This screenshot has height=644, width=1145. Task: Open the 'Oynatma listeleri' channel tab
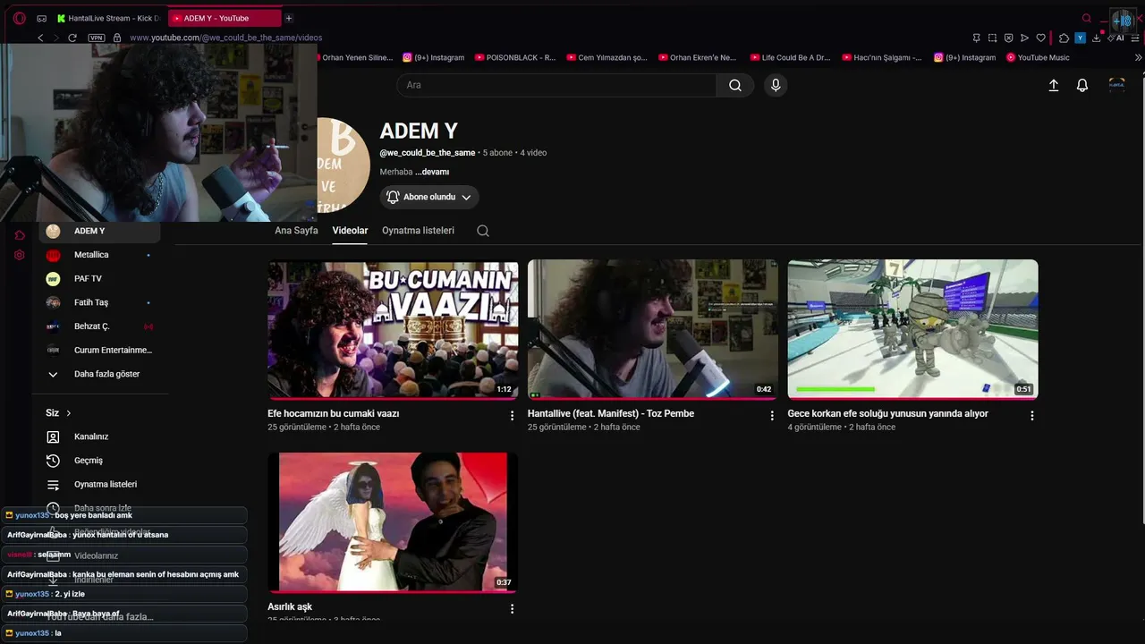tap(418, 231)
